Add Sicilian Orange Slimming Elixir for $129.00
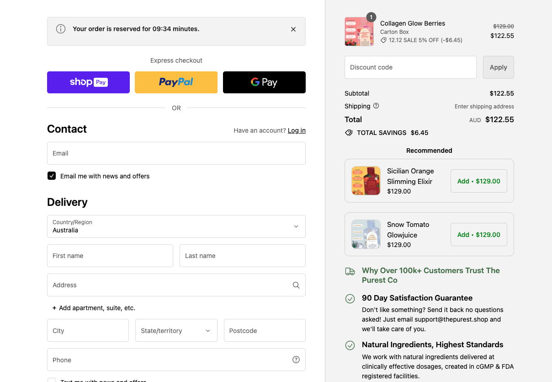552x382 pixels. pos(479,181)
